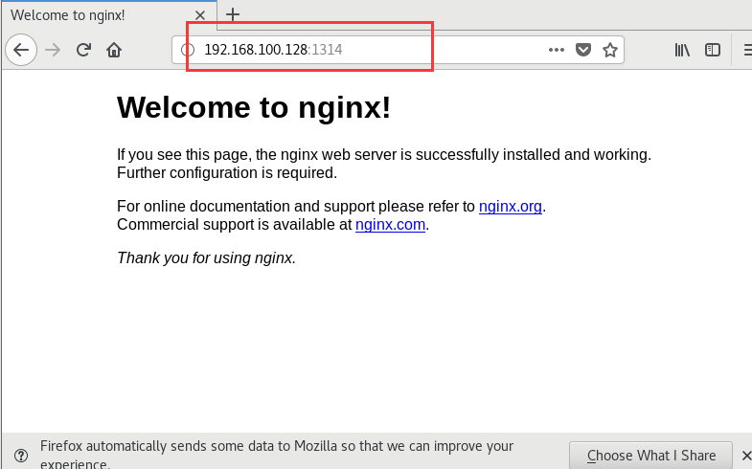Reload the current page
752x469 pixels.
(x=84, y=50)
